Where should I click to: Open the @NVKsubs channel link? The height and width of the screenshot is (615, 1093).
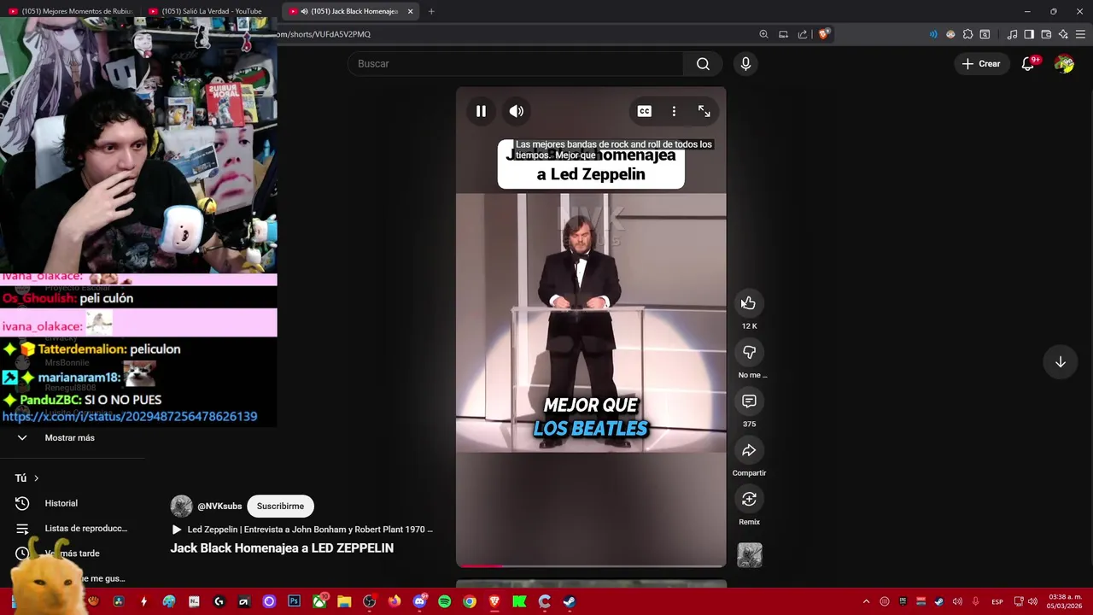[219, 507]
